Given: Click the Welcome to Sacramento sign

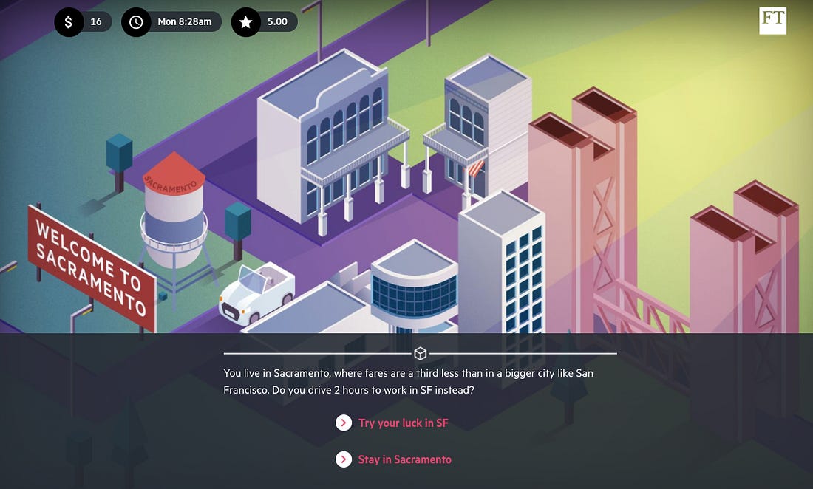Looking at the screenshot, I should [x=92, y=268].
